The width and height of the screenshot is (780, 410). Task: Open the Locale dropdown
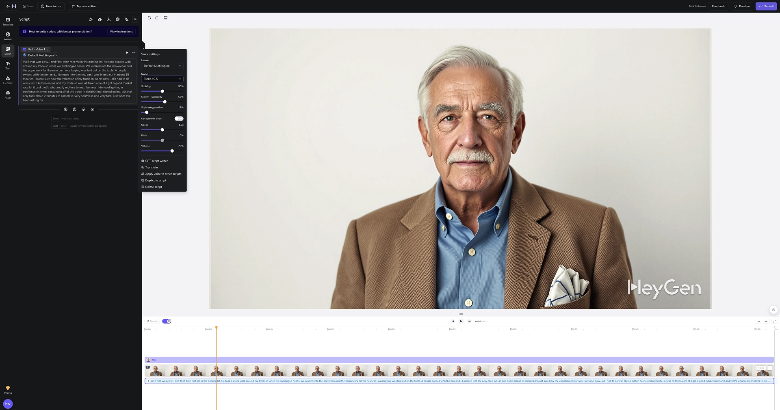click(x=162, y=66)
